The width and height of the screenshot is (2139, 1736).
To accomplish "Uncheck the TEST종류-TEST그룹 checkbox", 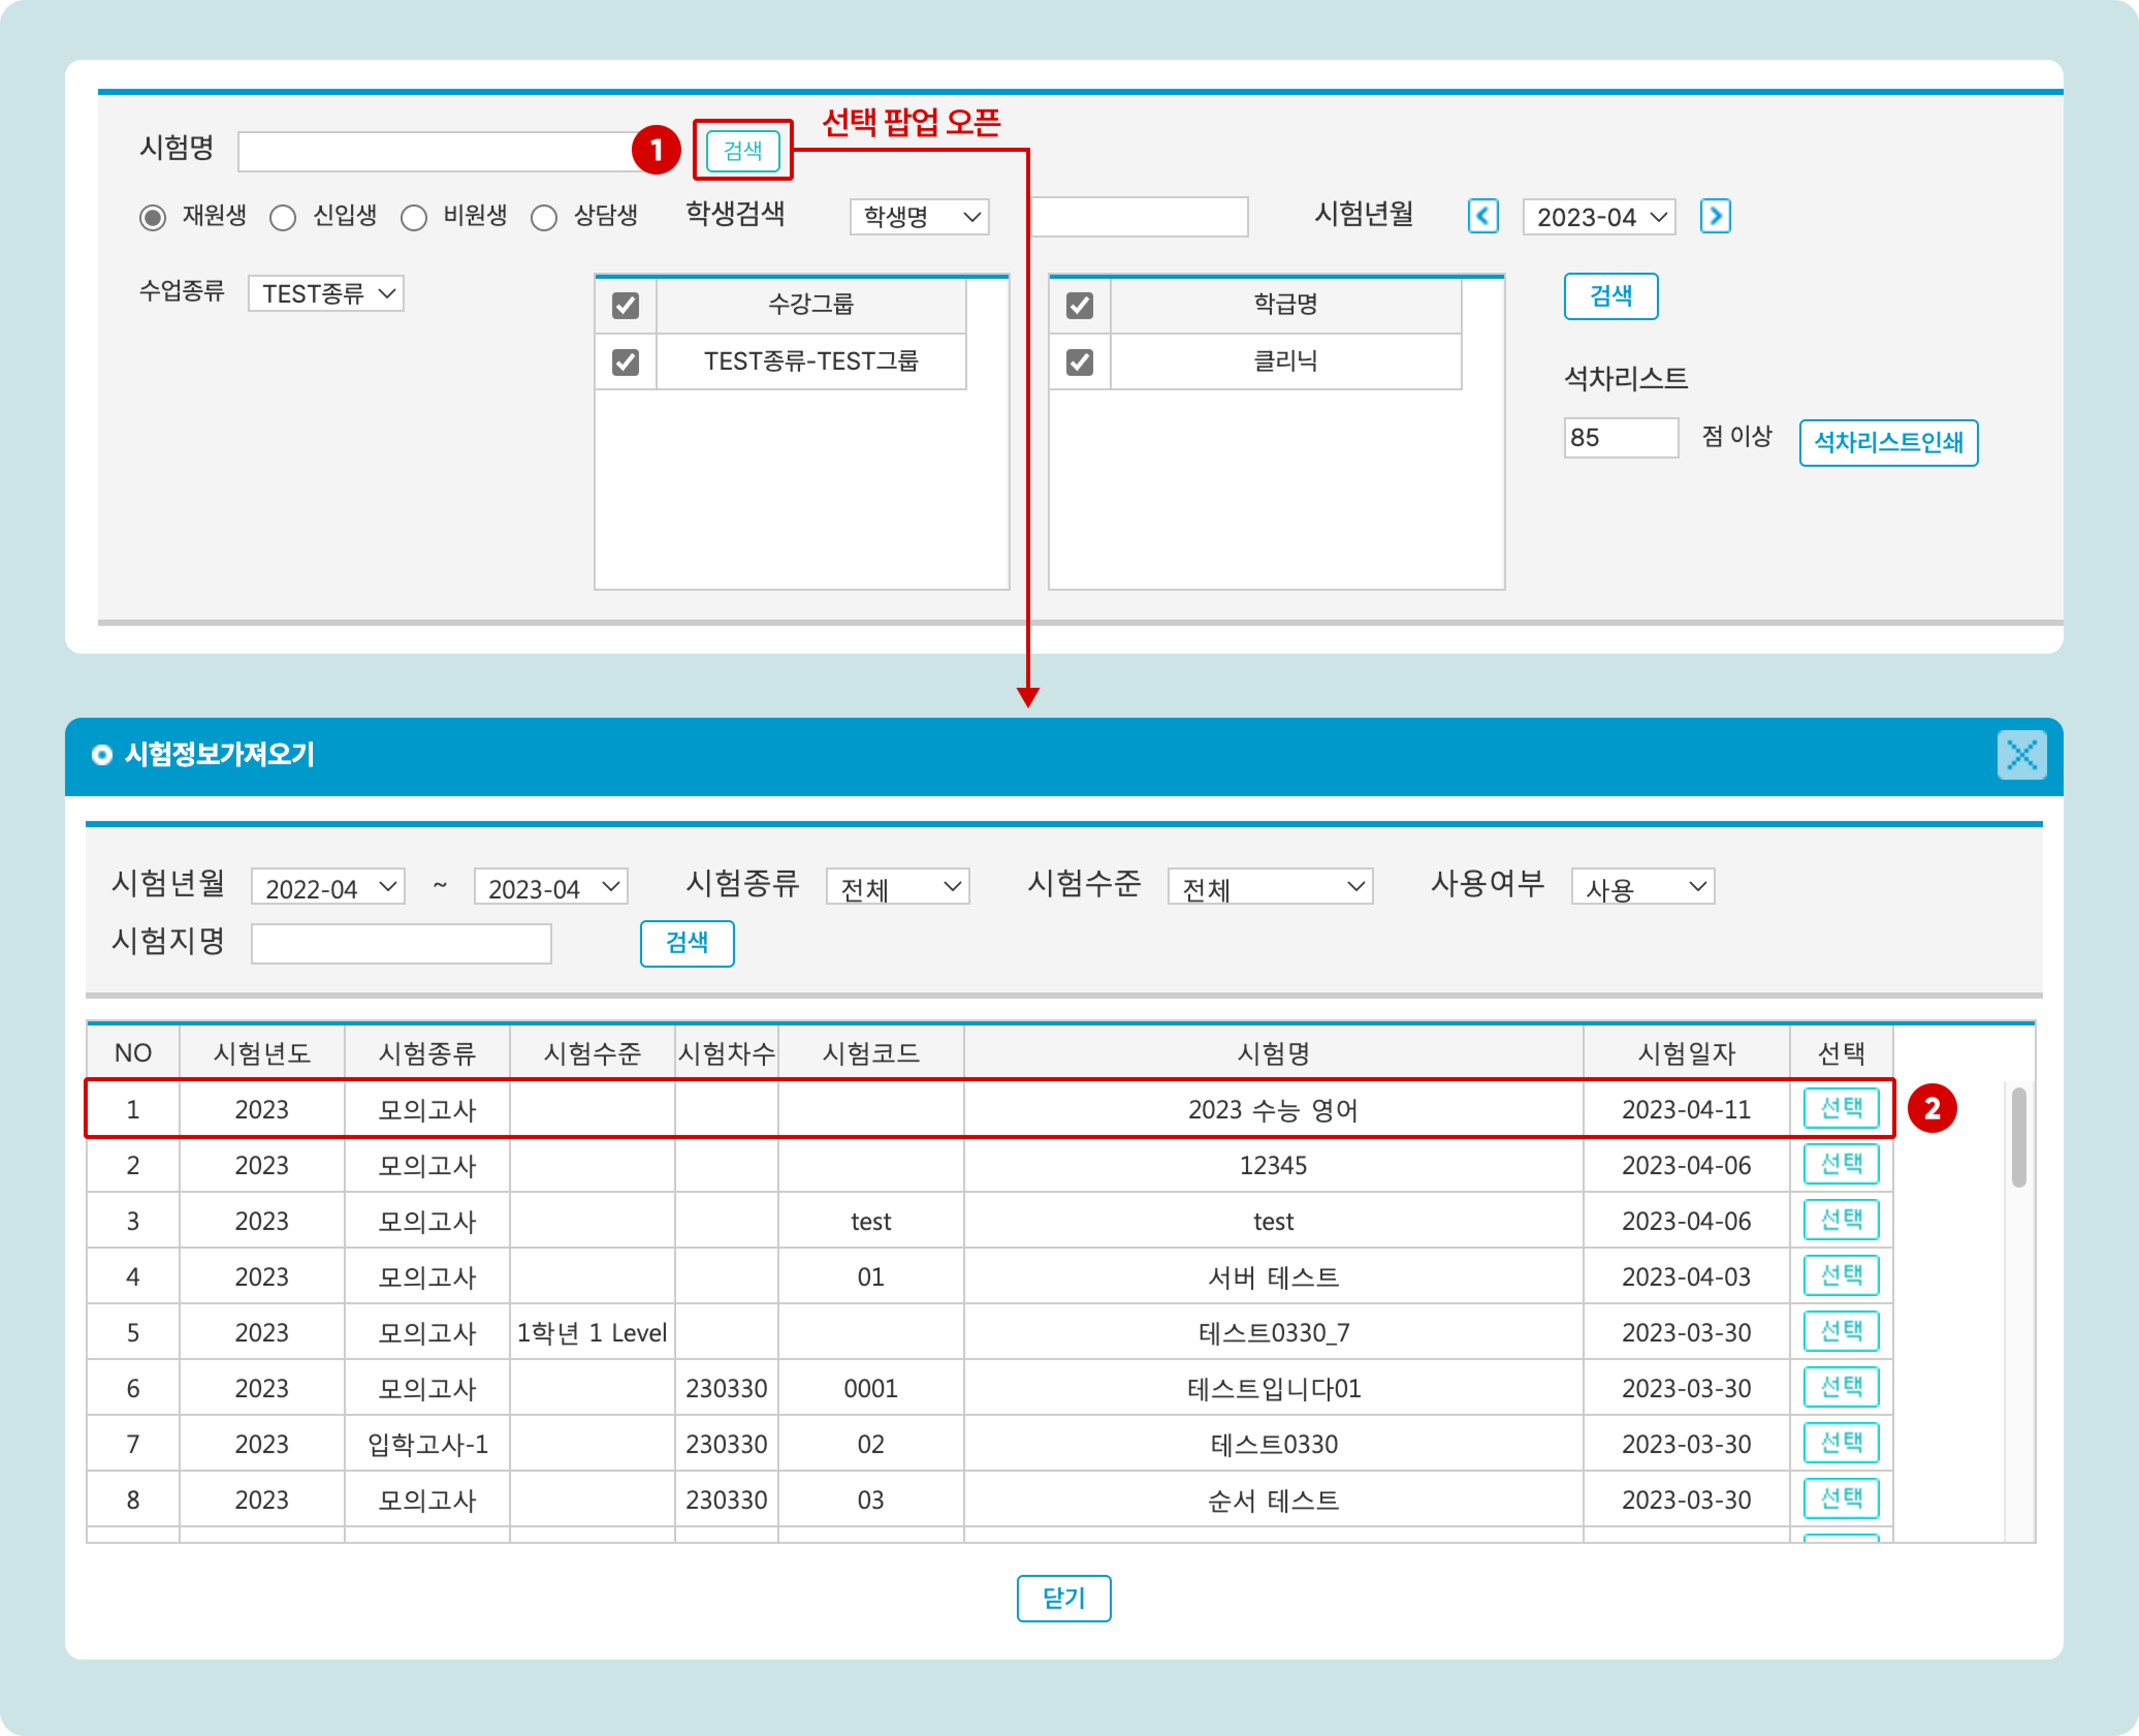I will (x=626, y=361).
